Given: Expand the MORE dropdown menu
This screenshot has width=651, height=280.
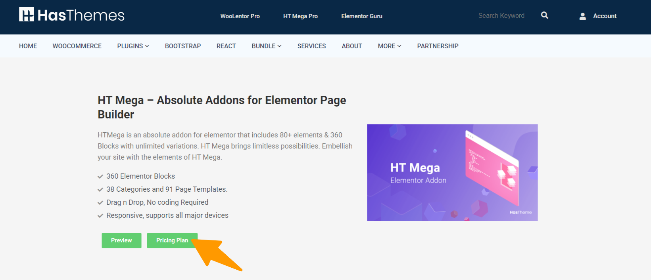Looking at the screenshot, I should [x=390, y=46].
